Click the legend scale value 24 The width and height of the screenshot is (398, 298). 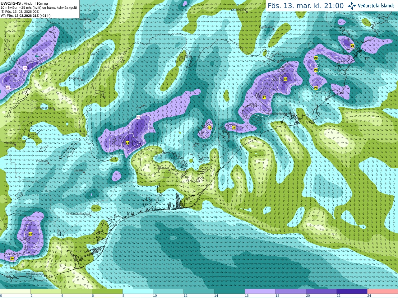(369, 296)
